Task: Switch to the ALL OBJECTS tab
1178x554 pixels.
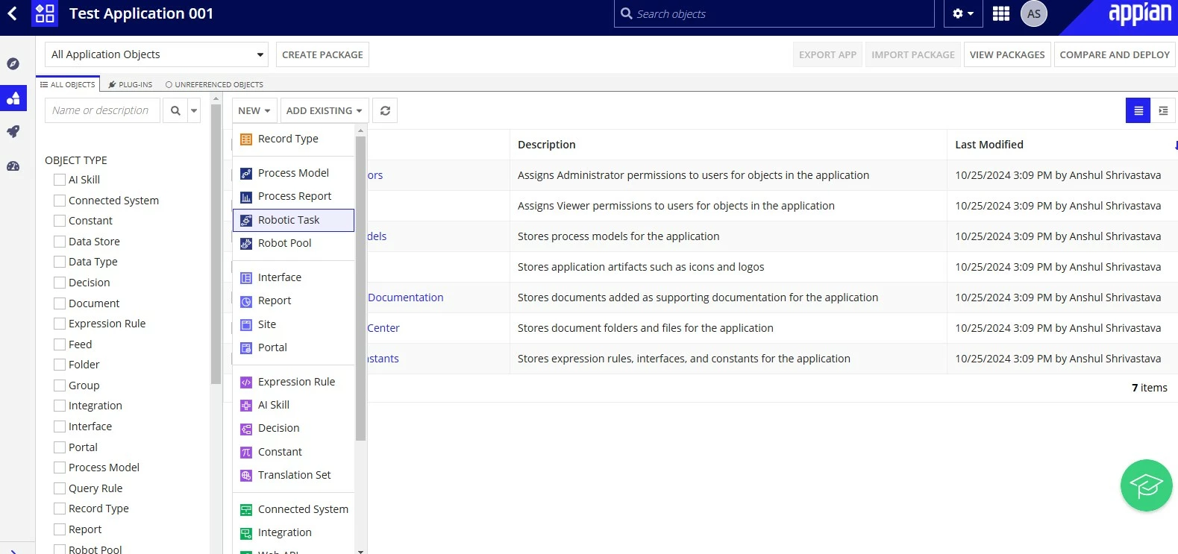Action: click(67, 84)
